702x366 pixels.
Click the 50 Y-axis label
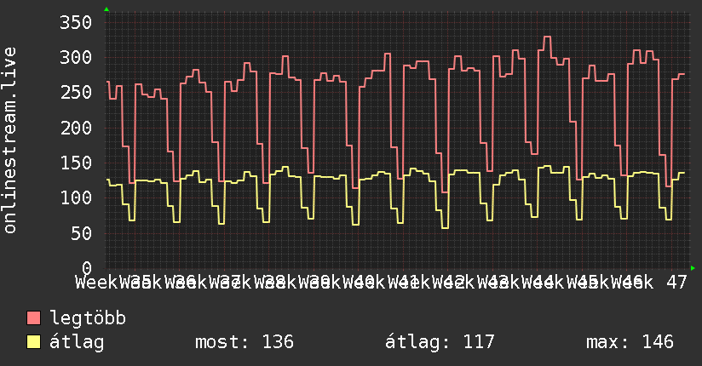click(81, 233)
